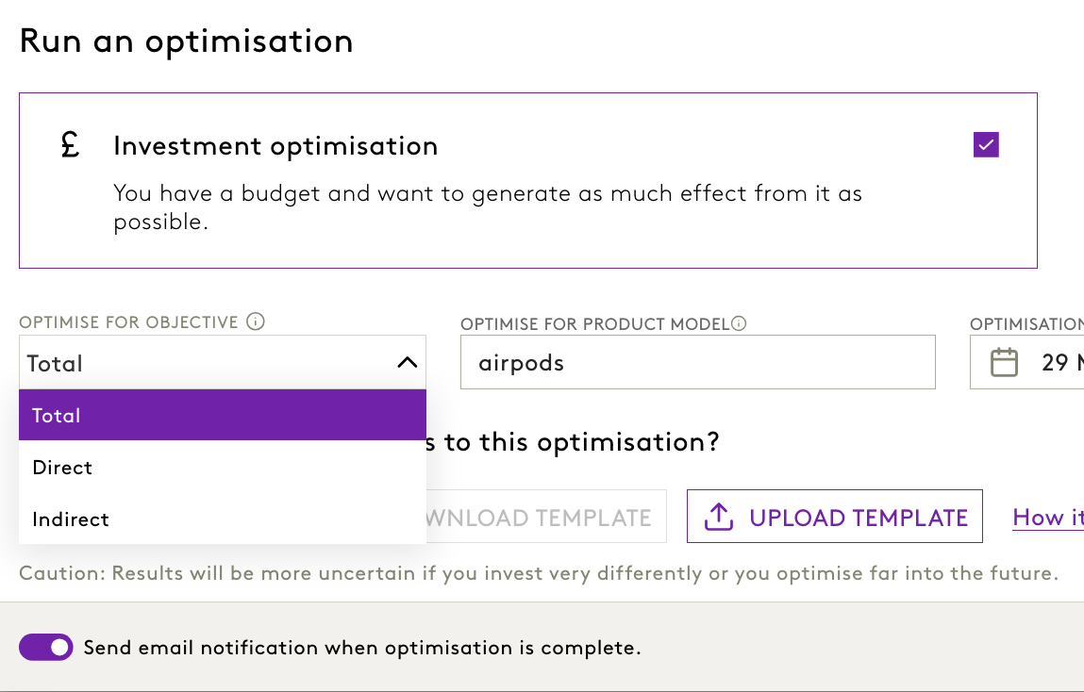Follow the "How it" link

coord(1047,517)
